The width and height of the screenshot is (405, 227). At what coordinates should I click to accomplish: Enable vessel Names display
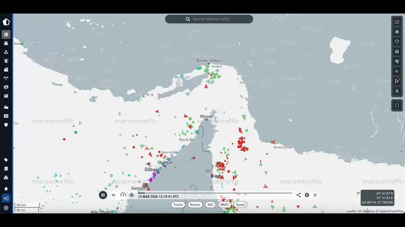195,204
